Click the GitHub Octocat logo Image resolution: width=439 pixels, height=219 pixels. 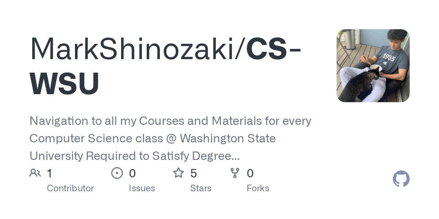(x=401, y=179)
